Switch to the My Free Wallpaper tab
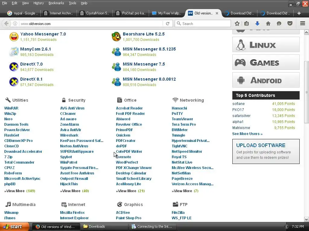The width and height of the screenshot is (309, 231). (x=167, y=13)
